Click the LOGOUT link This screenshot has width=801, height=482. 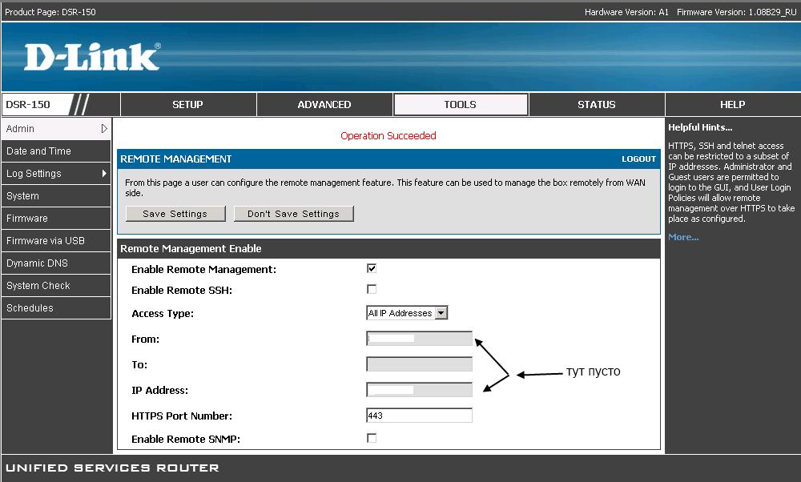click(638, 159)
